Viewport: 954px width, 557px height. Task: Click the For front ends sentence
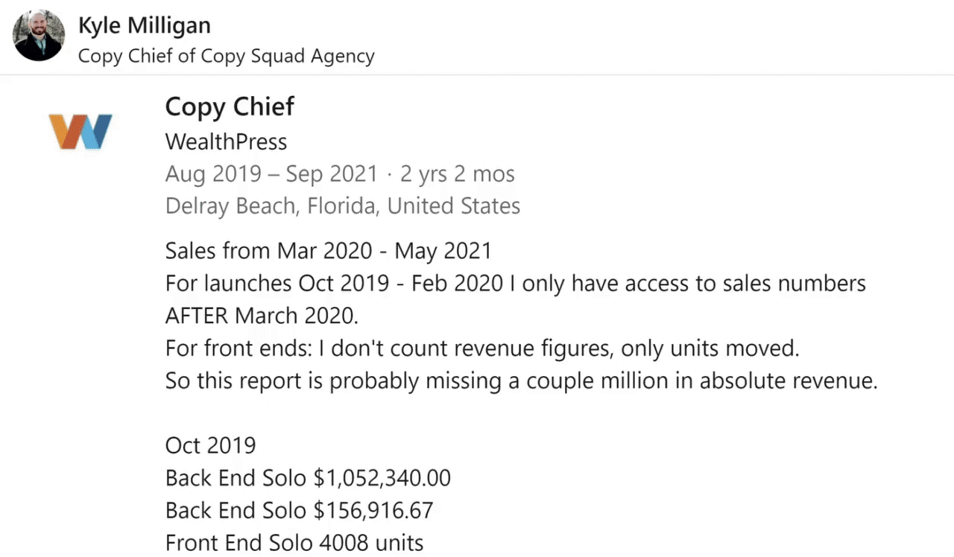pyautogui.click(x=482, y=348)
